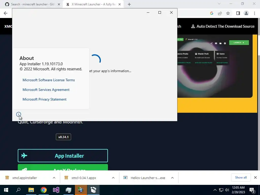Screen dimensions: 260x195
Task: Click the airplane icon on App Installer button
Action: (x=24, y=156)
